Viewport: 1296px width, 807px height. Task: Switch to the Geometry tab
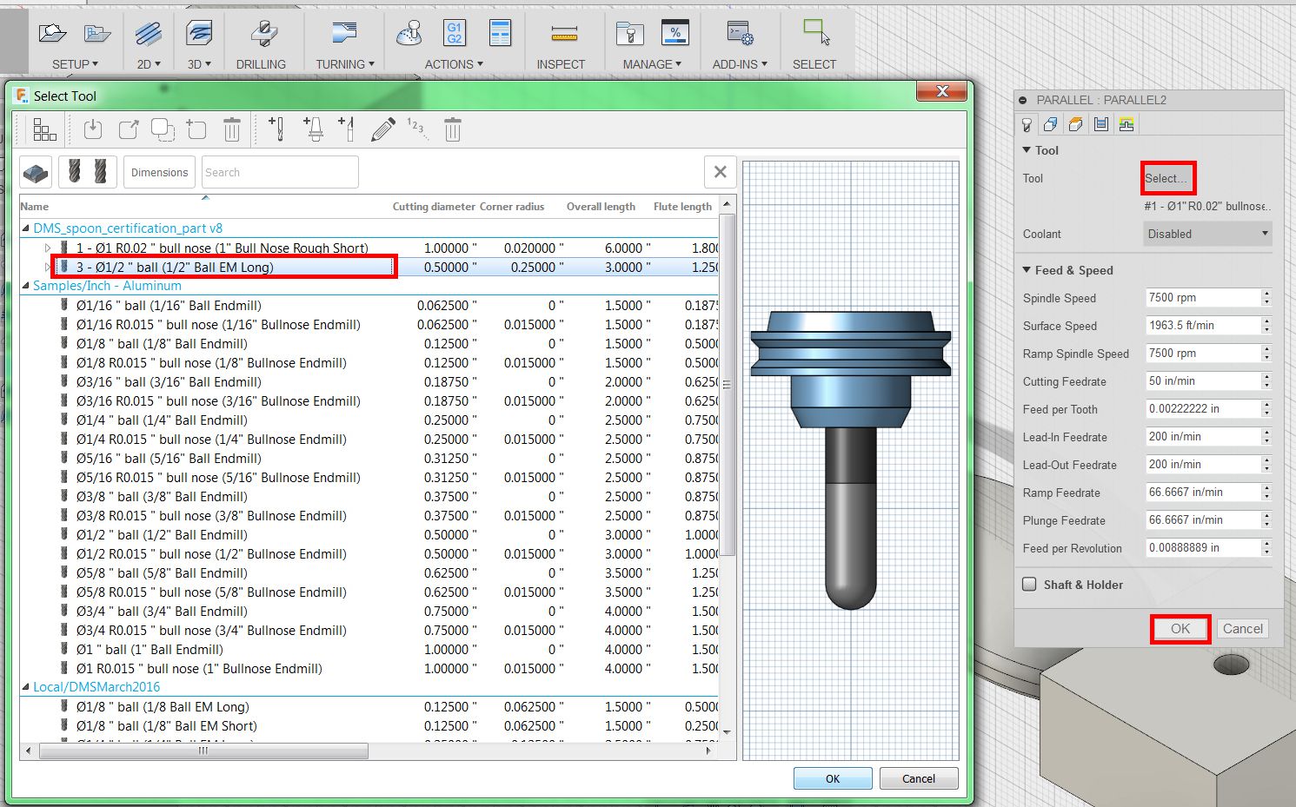1050,124
